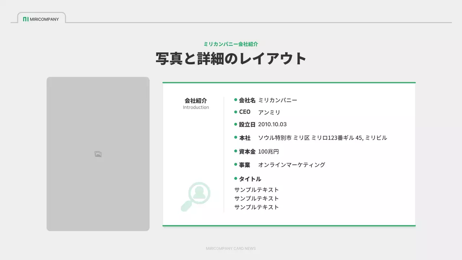
Task: Click the MIRICOMPANY CARD NEWS footer text
Action: click(x=231, y=248)
